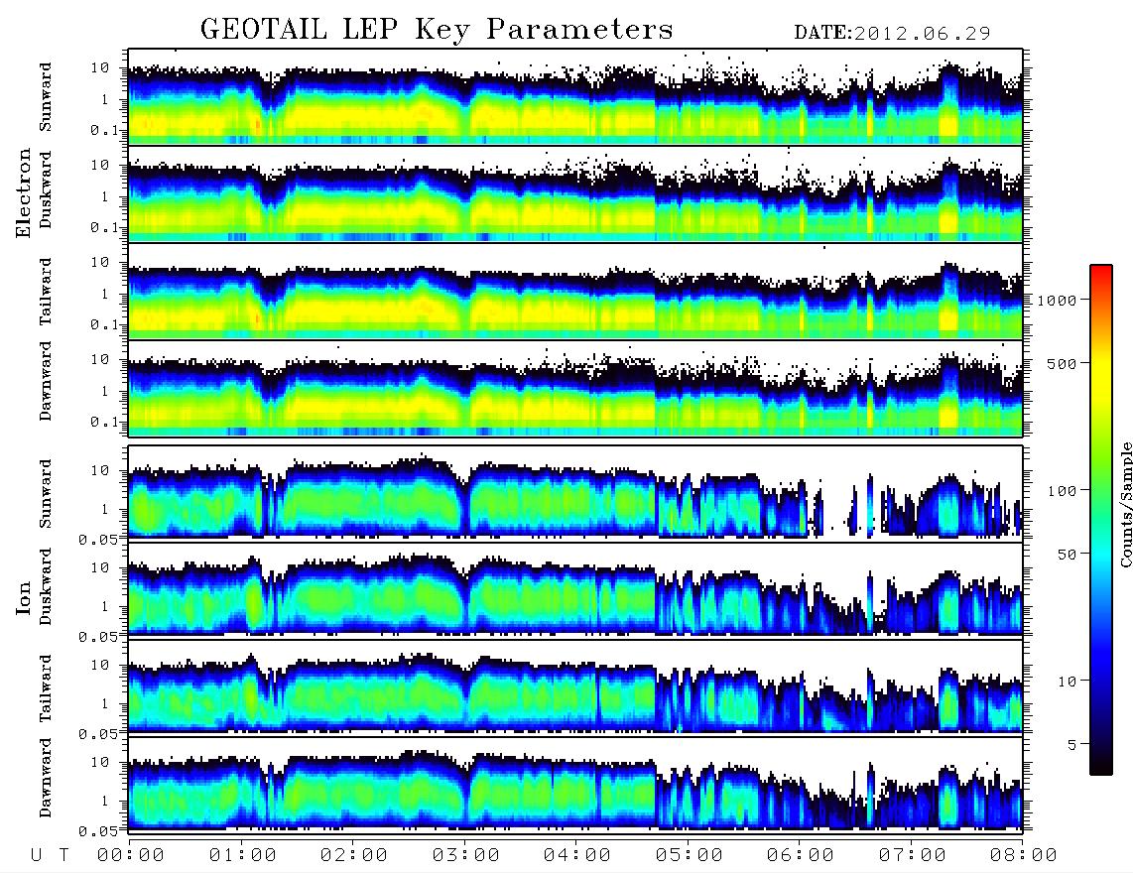This screenshot has width=1133, height=873.
Task: Click the colorbar "50" tick label
Action: [1066, 555]
